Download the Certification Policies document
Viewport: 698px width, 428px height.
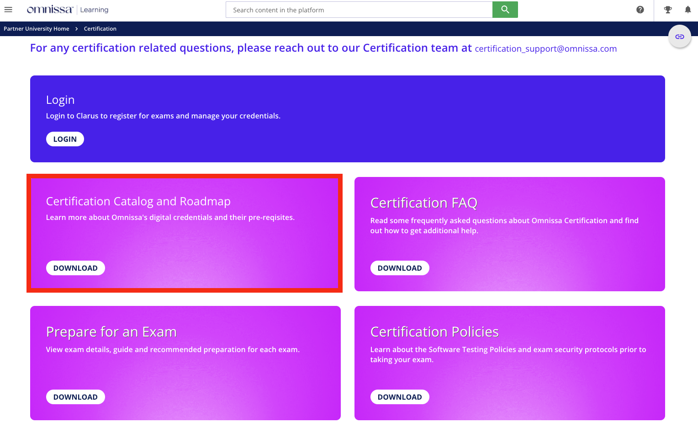(399, 397)
